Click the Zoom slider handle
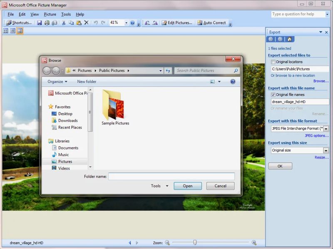 click(195, 242)
